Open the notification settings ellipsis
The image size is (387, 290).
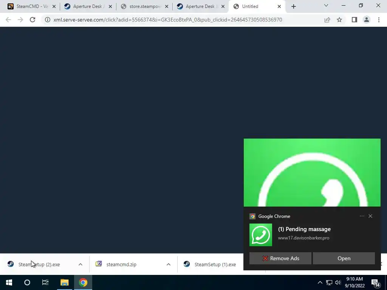tap(362, 216)
